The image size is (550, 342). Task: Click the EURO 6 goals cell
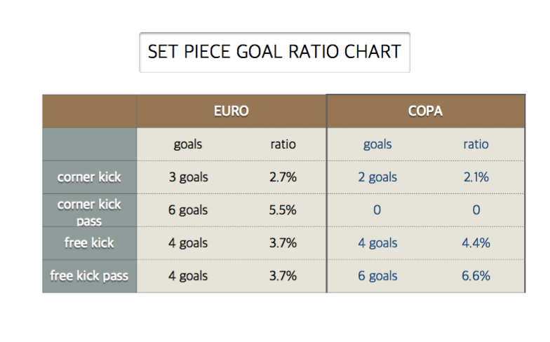188,210
